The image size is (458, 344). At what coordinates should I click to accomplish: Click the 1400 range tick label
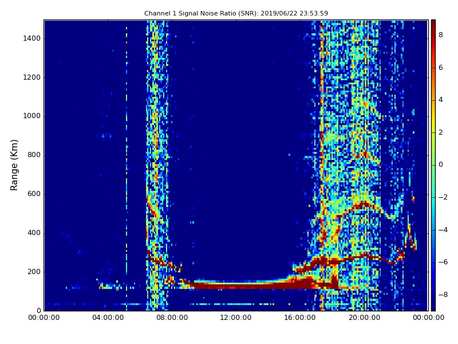(32, 38)
